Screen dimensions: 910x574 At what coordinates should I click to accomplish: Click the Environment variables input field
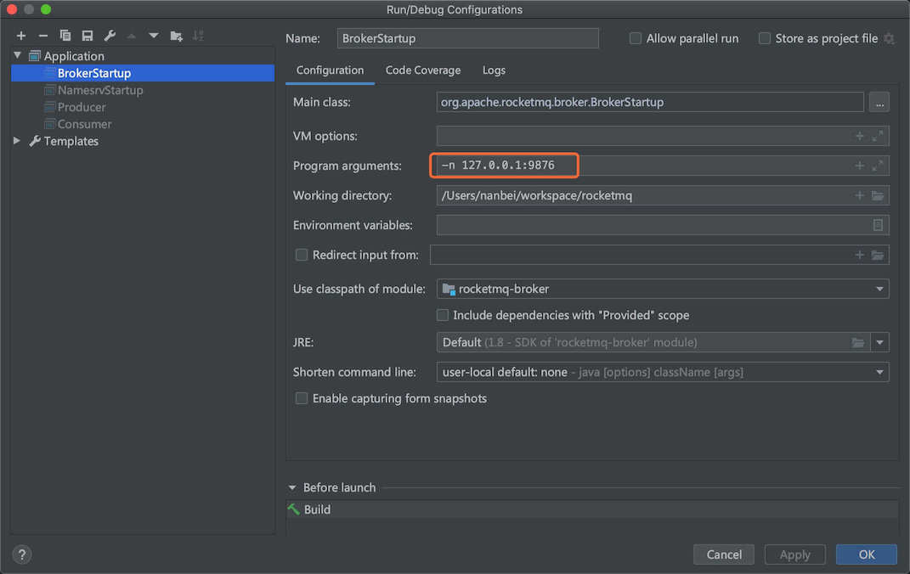tap(662, 225)
